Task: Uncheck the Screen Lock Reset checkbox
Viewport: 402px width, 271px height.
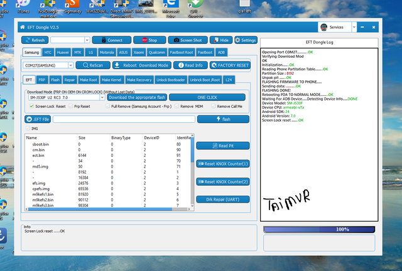Action: click(x=30, y=107)
